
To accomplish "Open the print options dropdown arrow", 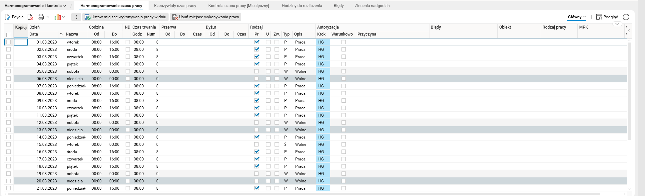I will [x=48, y=17].
